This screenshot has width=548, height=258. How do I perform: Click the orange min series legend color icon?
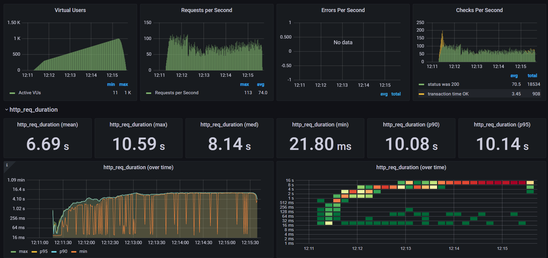point(74,252)
